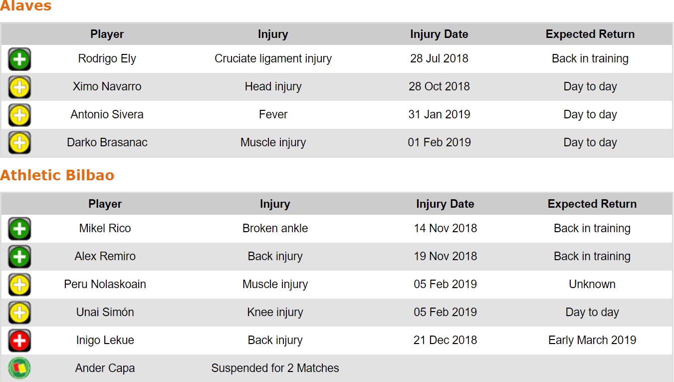Click suspension card icon beside Ander Capa
Viewport: 674px width, 382px height.
tap(19, 369)
